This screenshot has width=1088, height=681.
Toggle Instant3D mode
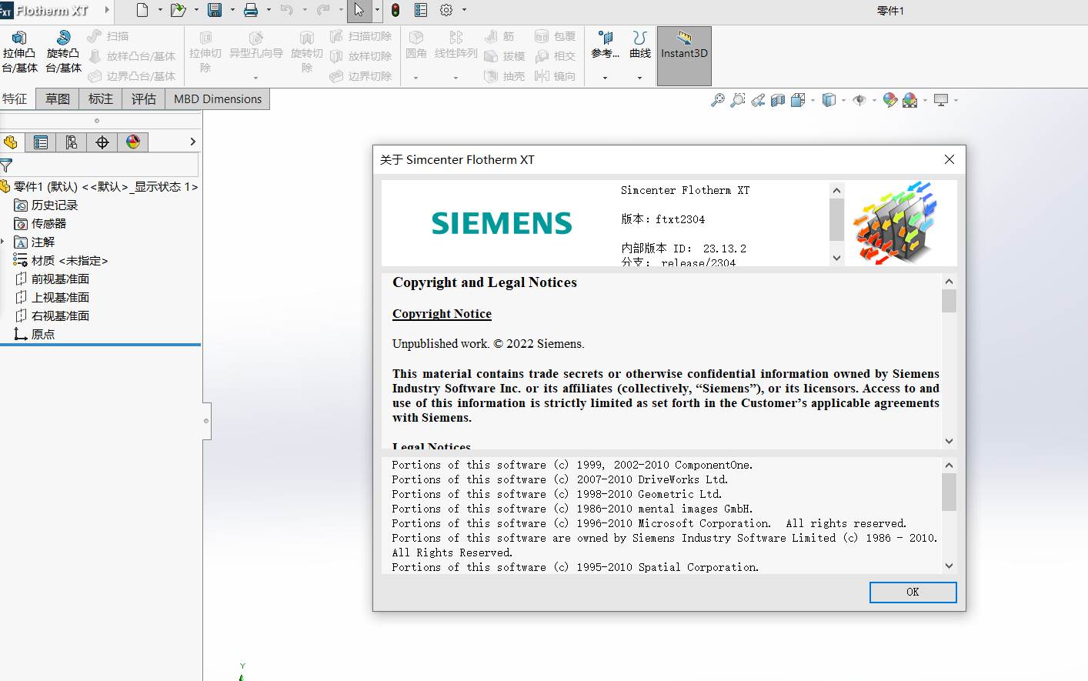684,55
